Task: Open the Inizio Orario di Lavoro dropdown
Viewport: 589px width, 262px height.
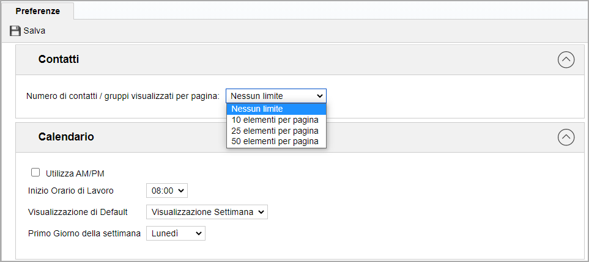Action: [167, 191]
